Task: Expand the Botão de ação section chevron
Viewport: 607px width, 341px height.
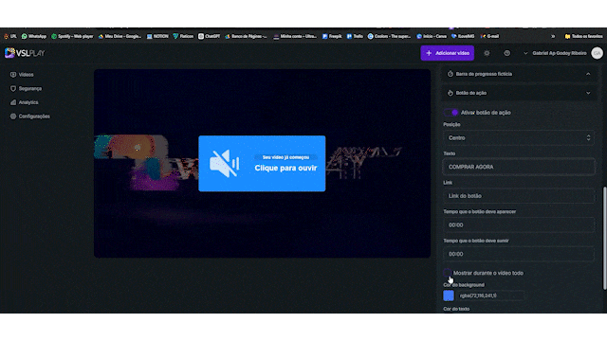Action: point(588,93)
